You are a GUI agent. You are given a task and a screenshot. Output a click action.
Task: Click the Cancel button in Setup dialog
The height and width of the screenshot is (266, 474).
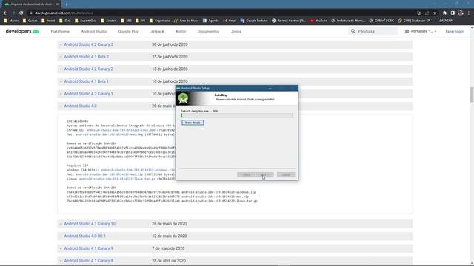(285, 175)
